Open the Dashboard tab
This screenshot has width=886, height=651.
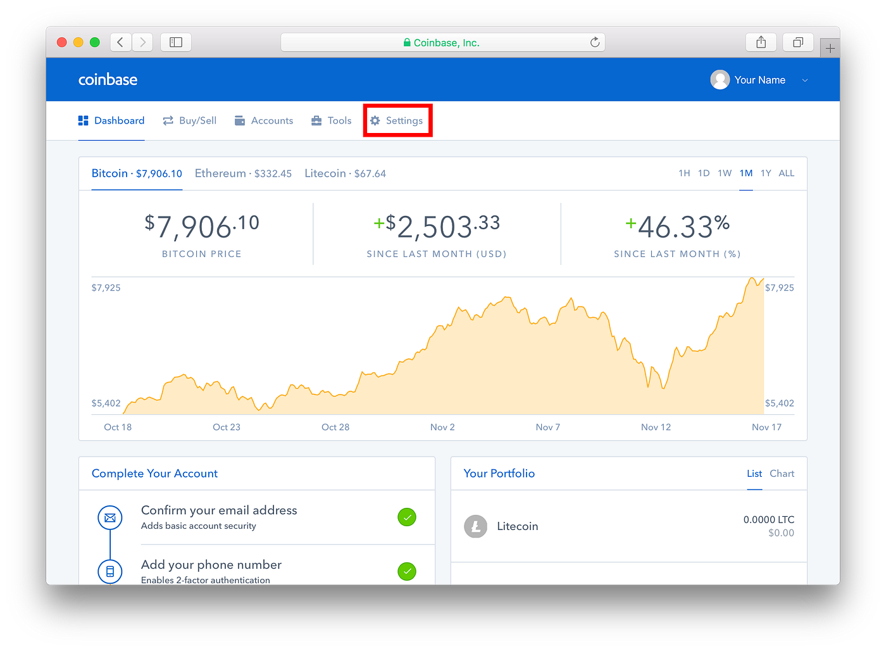click(x=111, y=120)
